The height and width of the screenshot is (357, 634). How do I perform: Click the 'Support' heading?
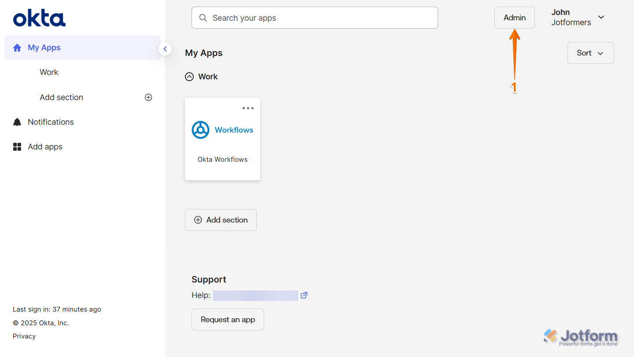point(209,279)
